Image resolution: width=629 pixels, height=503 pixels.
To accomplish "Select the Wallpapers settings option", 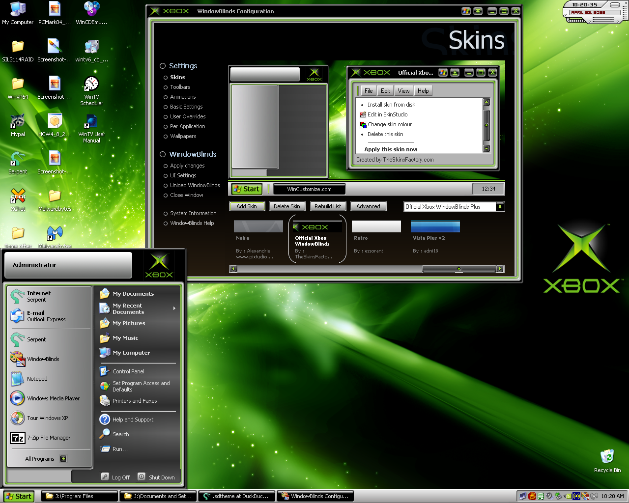I will click(x=183, y=136).
